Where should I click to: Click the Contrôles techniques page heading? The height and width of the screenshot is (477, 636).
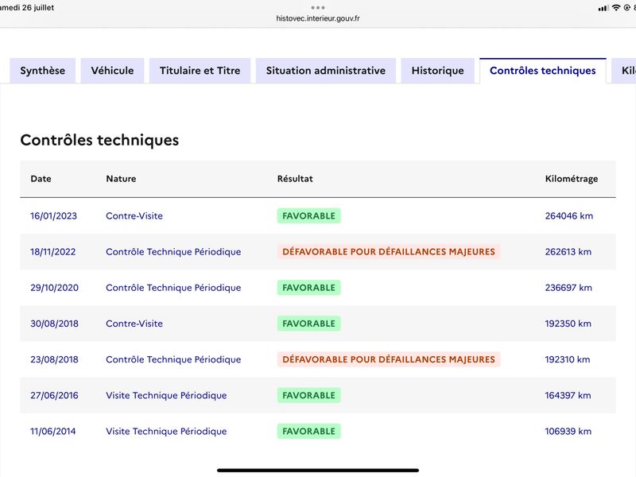point(99,140)
